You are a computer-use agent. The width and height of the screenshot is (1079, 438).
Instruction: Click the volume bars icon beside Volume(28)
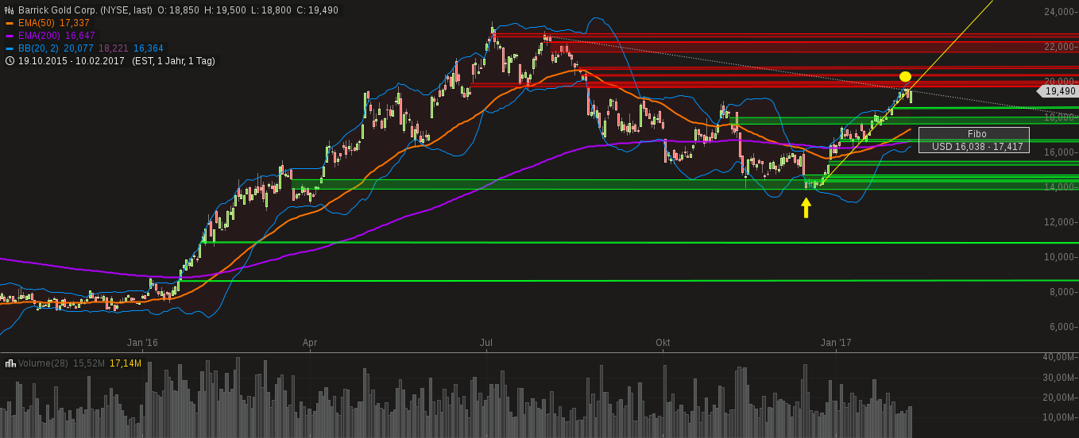click(x=10, y=363)
